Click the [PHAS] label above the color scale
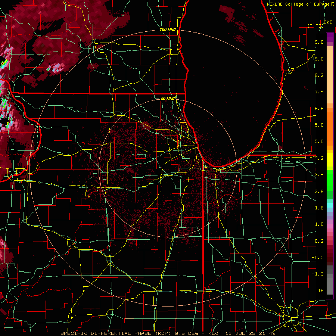Image resolution: width=336 pixels, height=336 pixels. [315, 26]
